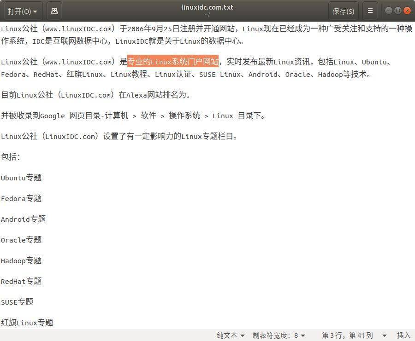Click the line ending LinuxIDC就是关于Linux的数据中心

coord(123,41)
